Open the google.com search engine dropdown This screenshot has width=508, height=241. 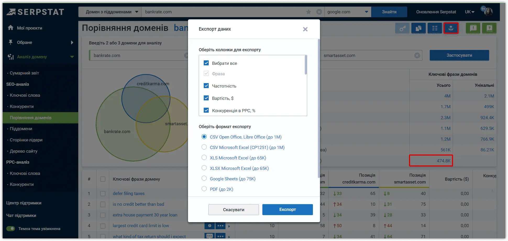pyautogui.click(x=348, y=12)
